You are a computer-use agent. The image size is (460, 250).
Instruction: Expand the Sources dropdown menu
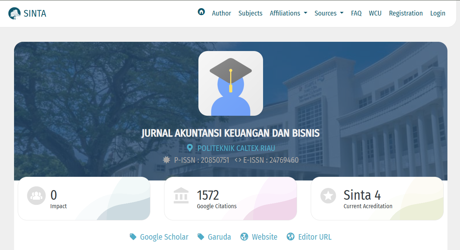tap(329, 13)
